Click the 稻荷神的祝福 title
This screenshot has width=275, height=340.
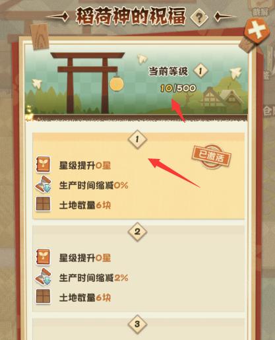point(131,16)
